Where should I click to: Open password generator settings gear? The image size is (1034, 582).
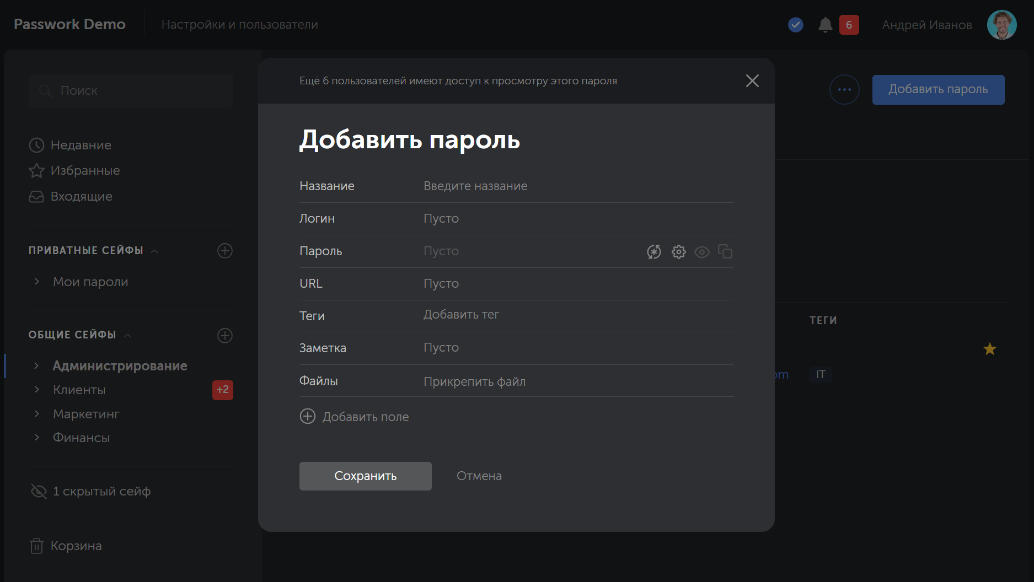tap(678, 252)
